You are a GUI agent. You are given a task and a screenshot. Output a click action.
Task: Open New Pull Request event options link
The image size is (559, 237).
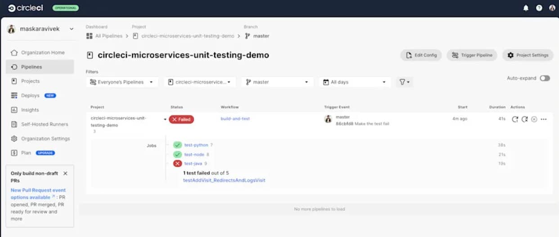click(38, 194)
